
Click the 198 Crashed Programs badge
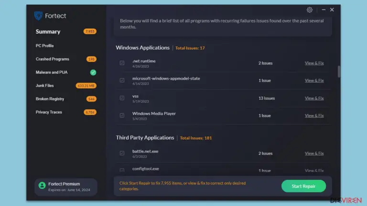[x=91, y=59]
